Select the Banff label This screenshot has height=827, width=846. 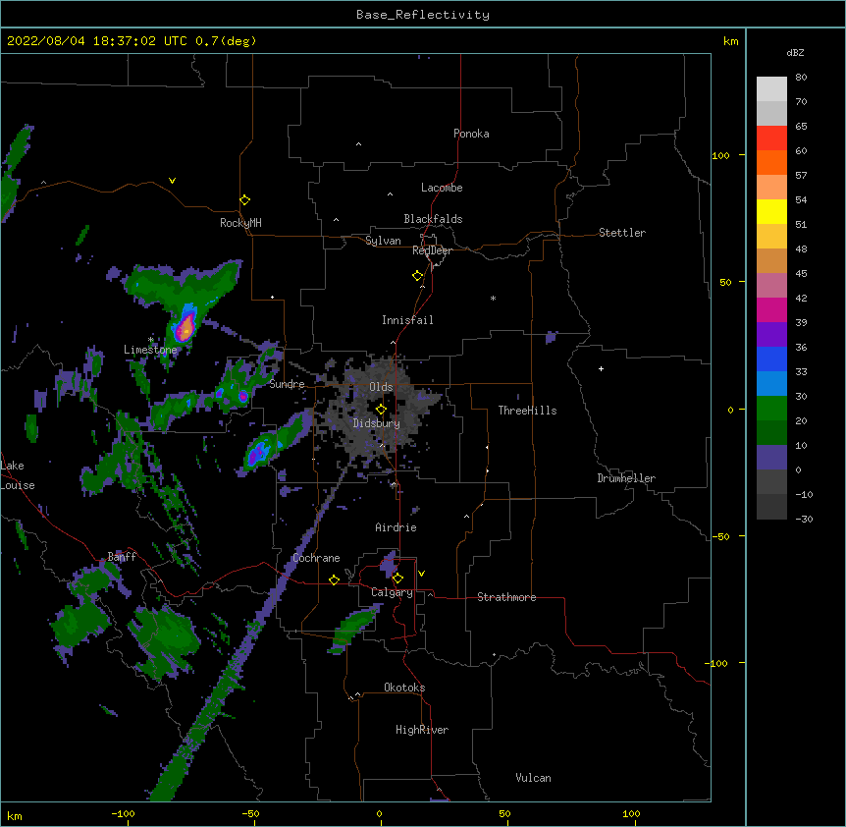coord(122,557)
